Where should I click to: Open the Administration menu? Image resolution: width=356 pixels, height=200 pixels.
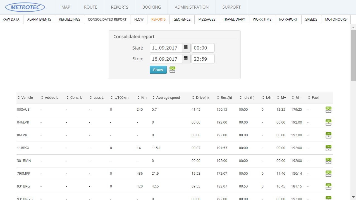(192, 7)
